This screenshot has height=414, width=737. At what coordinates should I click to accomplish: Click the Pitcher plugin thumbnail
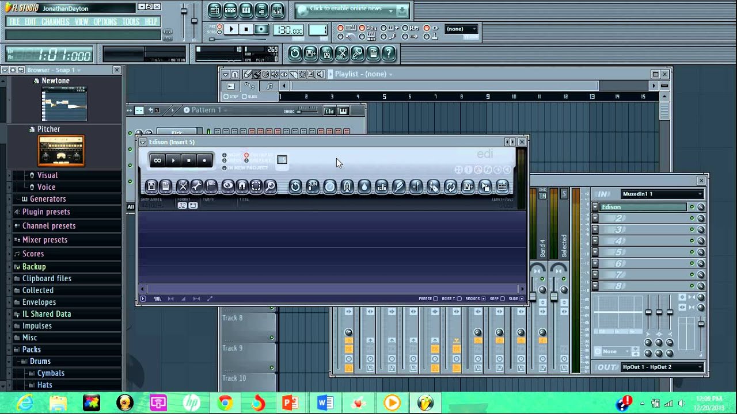click(x=61, y=151)
